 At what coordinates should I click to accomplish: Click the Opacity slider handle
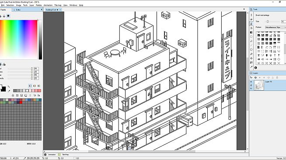(32, 78)
